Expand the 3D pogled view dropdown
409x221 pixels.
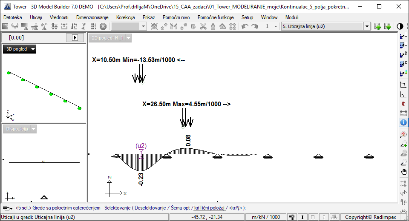point(33,49)
